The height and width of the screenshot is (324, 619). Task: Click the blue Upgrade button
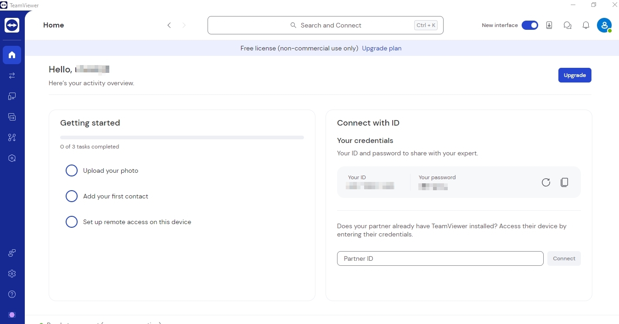pyautogui.click(x=574, y=75)
